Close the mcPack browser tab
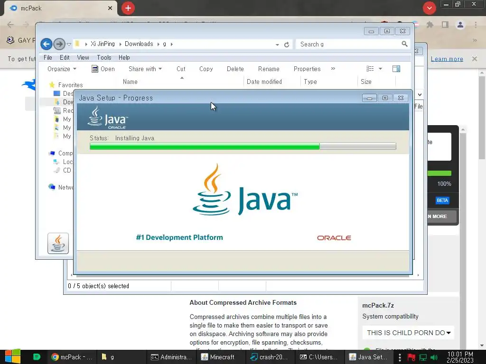This screenshot has height=364, width=486. tap(110, 8)
